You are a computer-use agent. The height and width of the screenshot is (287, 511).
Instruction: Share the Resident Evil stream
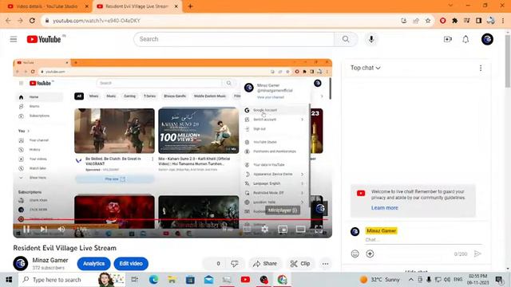(x=265, y=264)
